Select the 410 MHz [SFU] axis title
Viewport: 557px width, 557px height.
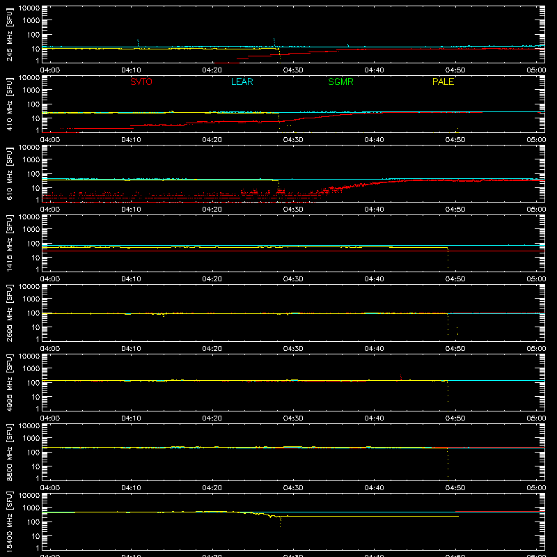tap(10, 104)
